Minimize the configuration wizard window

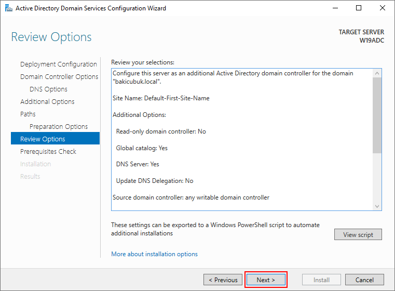[x=335, y=8]
